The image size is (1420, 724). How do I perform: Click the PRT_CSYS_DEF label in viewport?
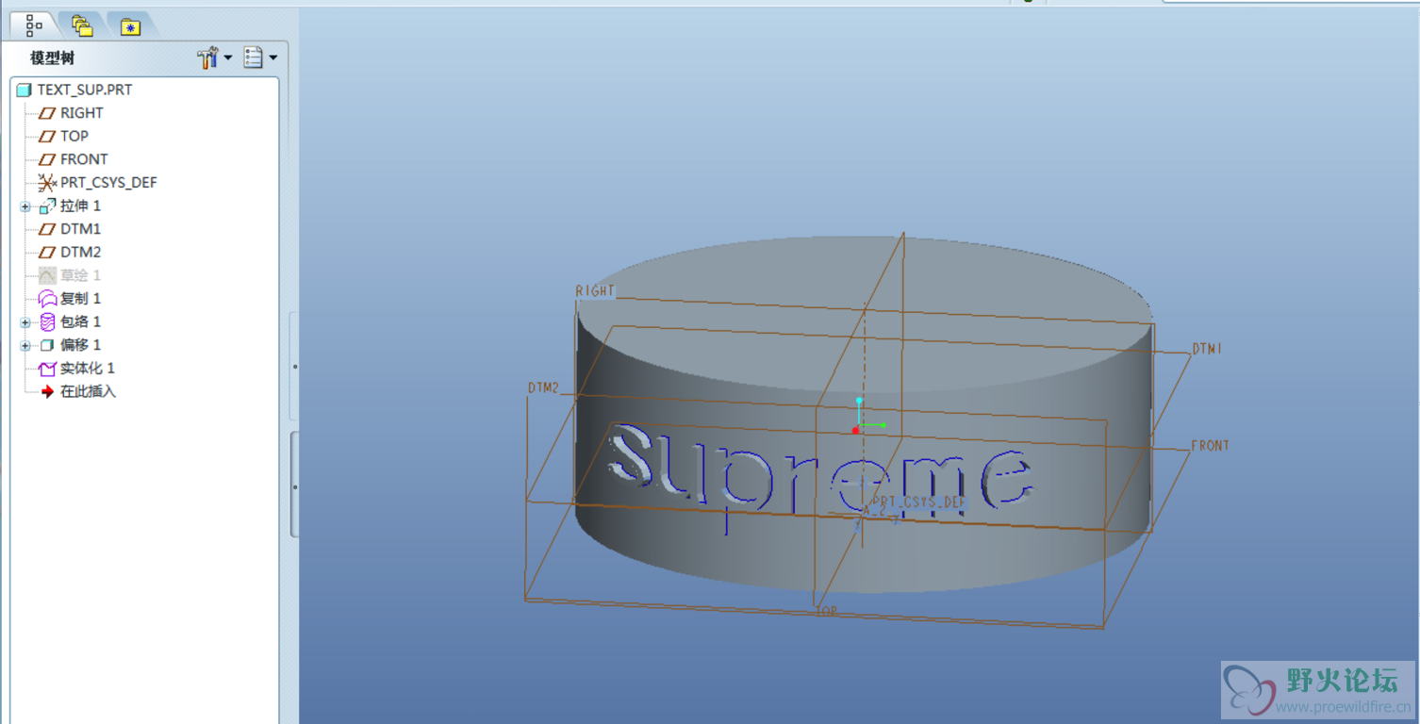(x=919, y=502)
